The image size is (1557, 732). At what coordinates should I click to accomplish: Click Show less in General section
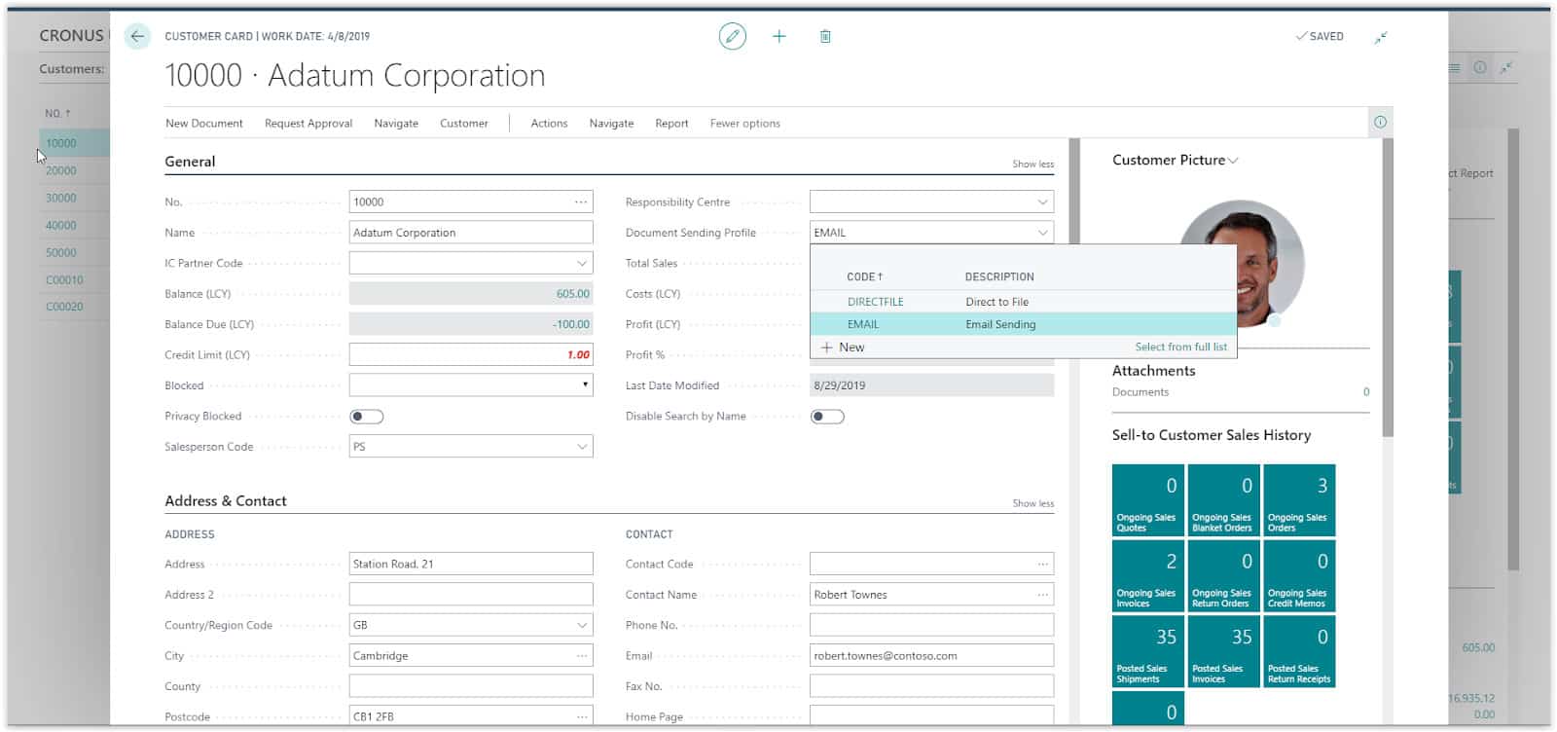pos(1032,165)
